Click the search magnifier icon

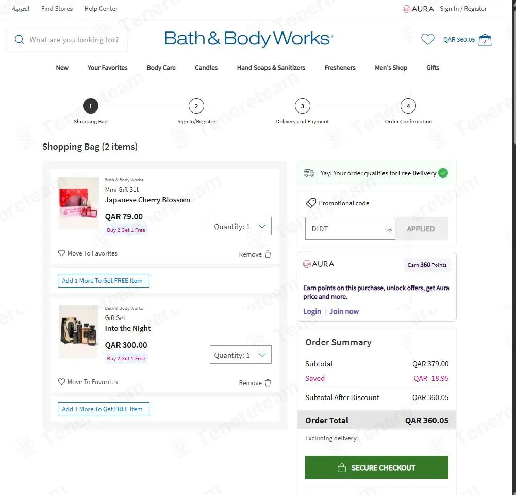(19, 40)
